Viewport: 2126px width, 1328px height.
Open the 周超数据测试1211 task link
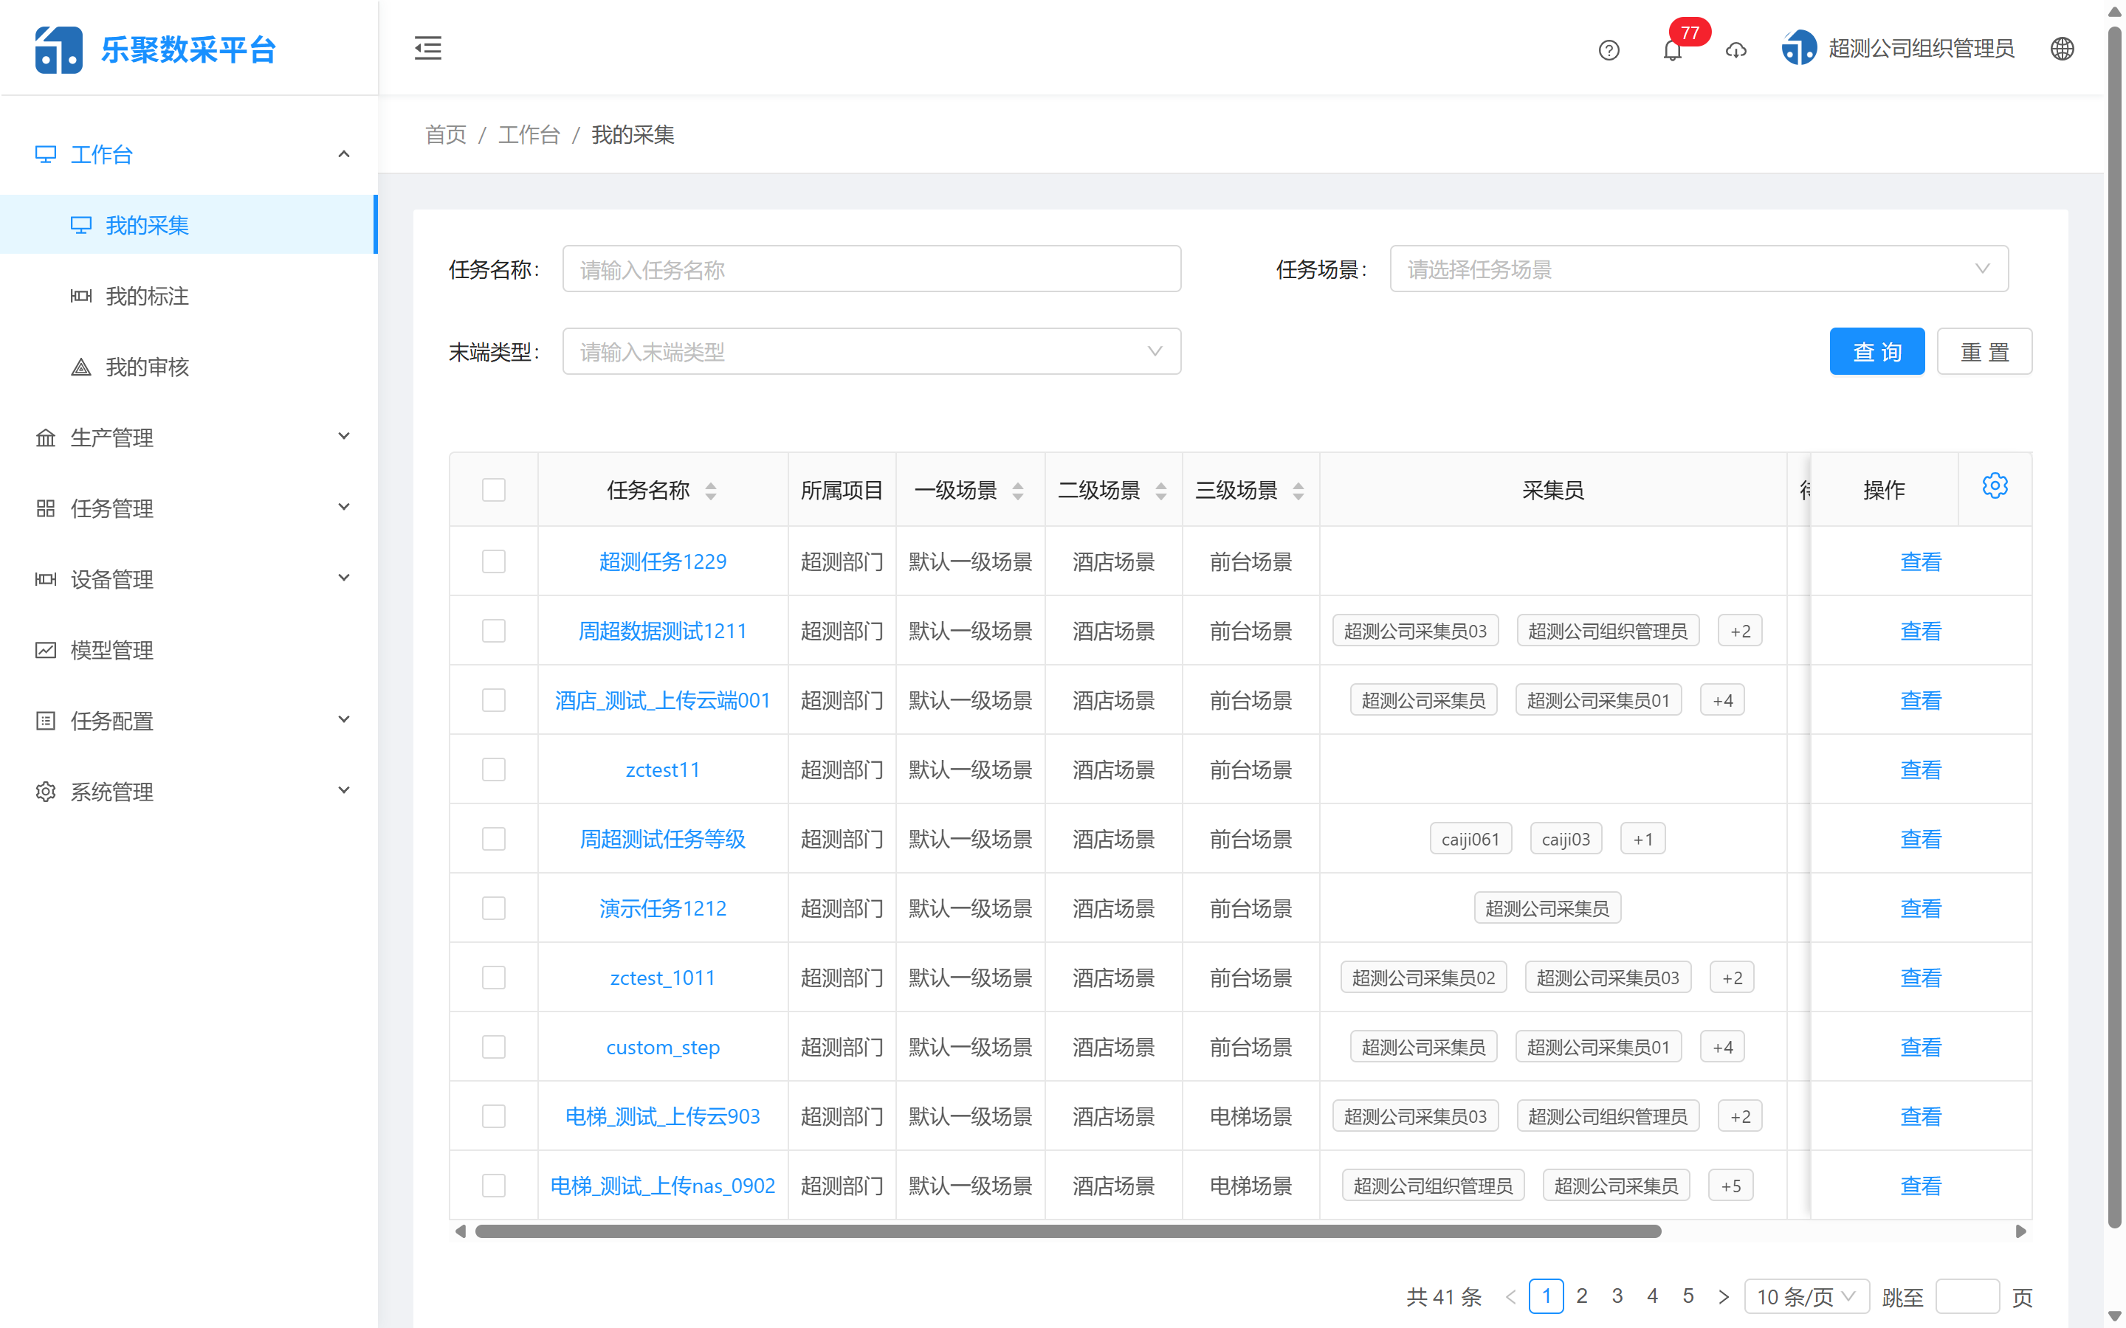click(662, 631)
